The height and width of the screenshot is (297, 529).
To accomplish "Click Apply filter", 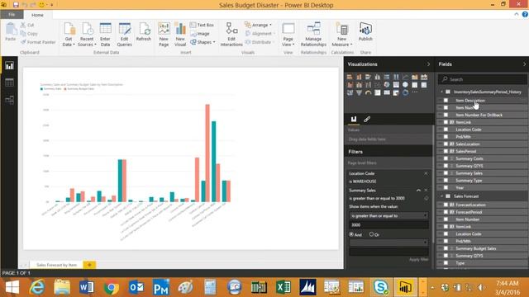I will pyautogui.click(x=419, y=259).
